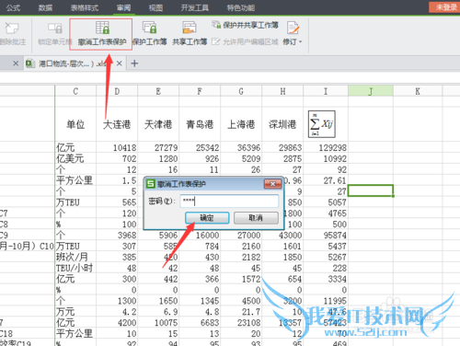
Task: Click Protect and Share Workbook (保护并共享工作簿)
Action: 246,25
